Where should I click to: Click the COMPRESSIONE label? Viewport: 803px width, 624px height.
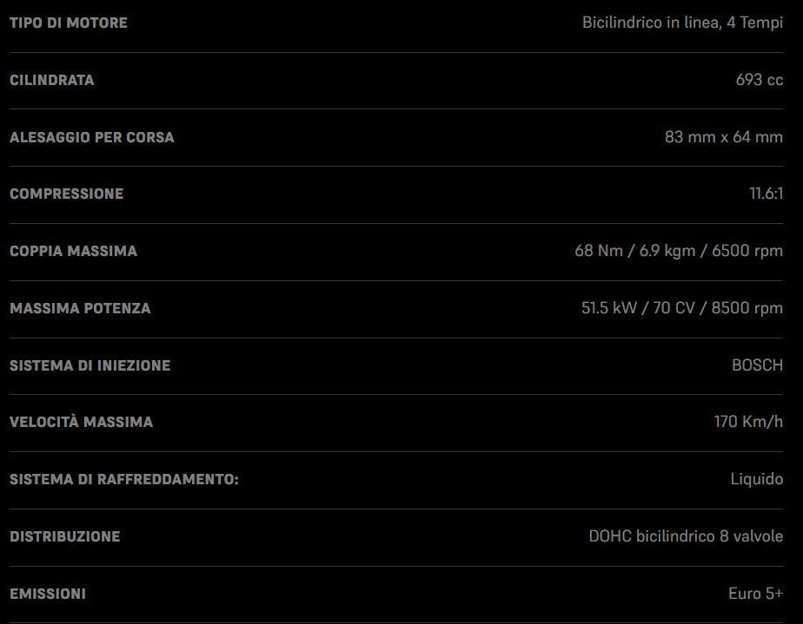pyautogui.click(x=67, y=194)
